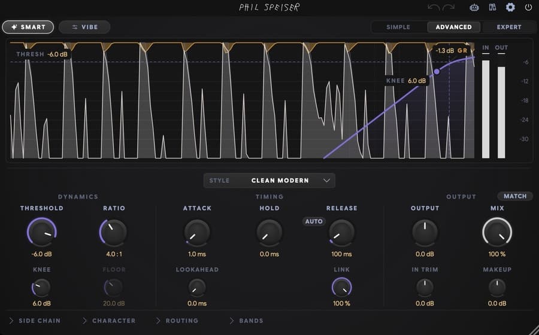Click the OUTPUT knob
This screenshot has height=335, width=539.
click(425, 233)
